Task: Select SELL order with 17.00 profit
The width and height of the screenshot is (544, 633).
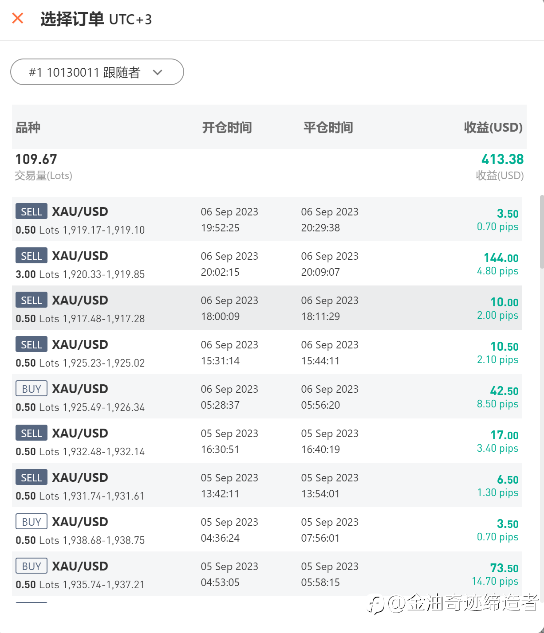Action: click(267, 441)
